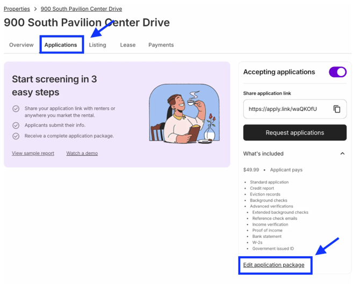This screenshot has width=360, height=284.
Task: Select the Lease tab
Action: (x=128, y=45)
